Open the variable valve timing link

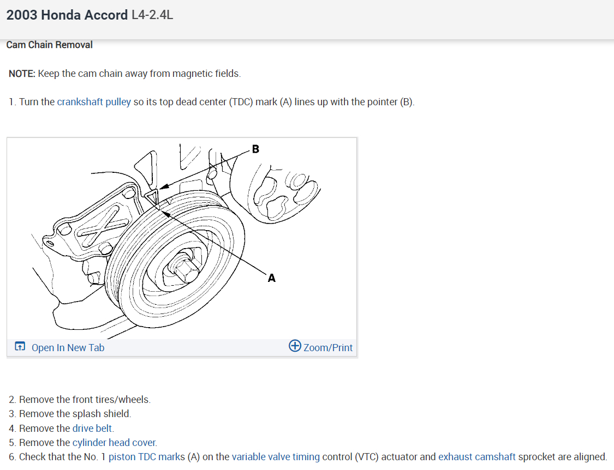(x=276, y=457)
